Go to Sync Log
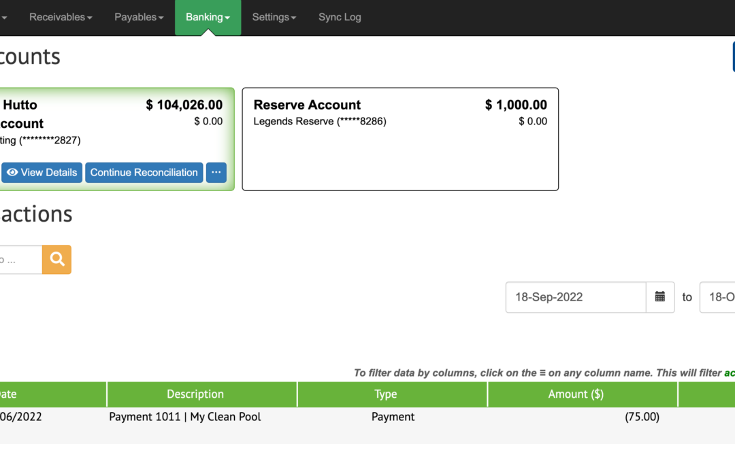 (340, 17)
